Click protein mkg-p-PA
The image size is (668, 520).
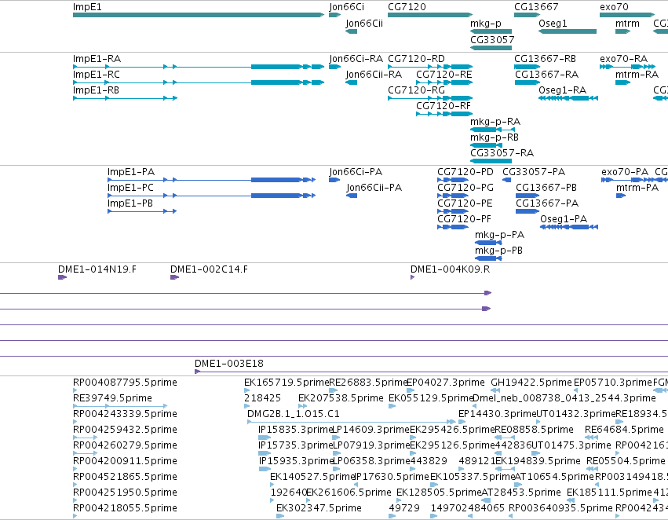[x=488, y=243]
